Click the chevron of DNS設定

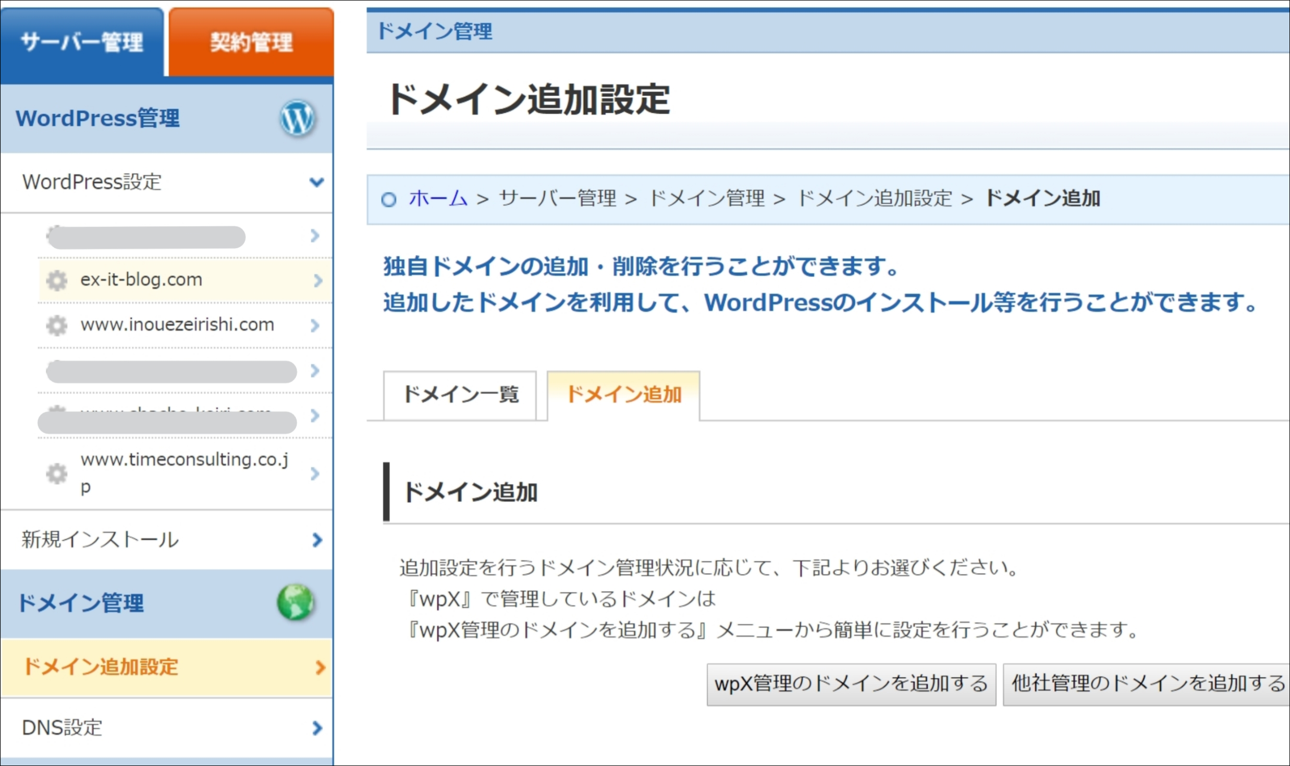pos(317,728)
